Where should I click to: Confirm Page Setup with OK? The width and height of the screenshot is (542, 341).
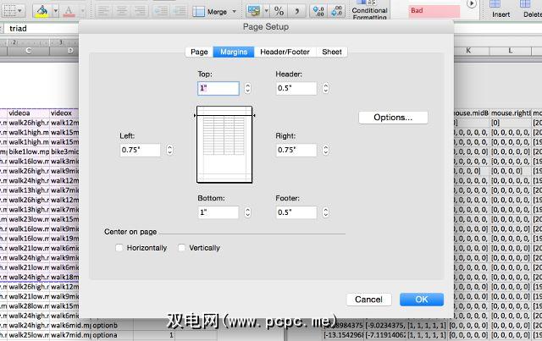(422, 300)
